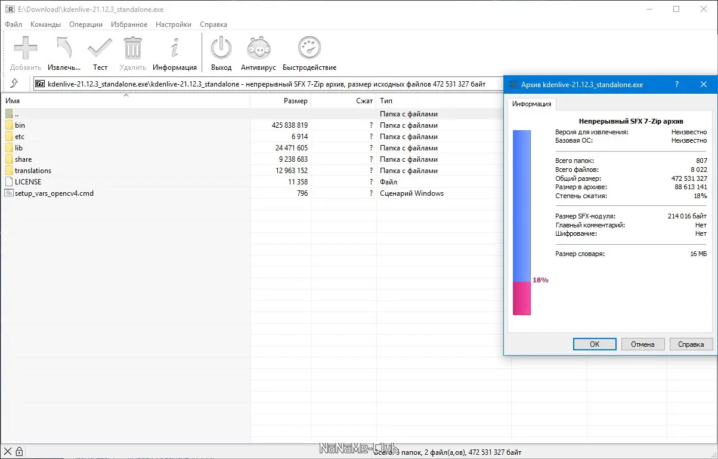Viewport: 718px width, 459px height.
Task: Select the LICENSE file name
Action: tap(28, 182)
